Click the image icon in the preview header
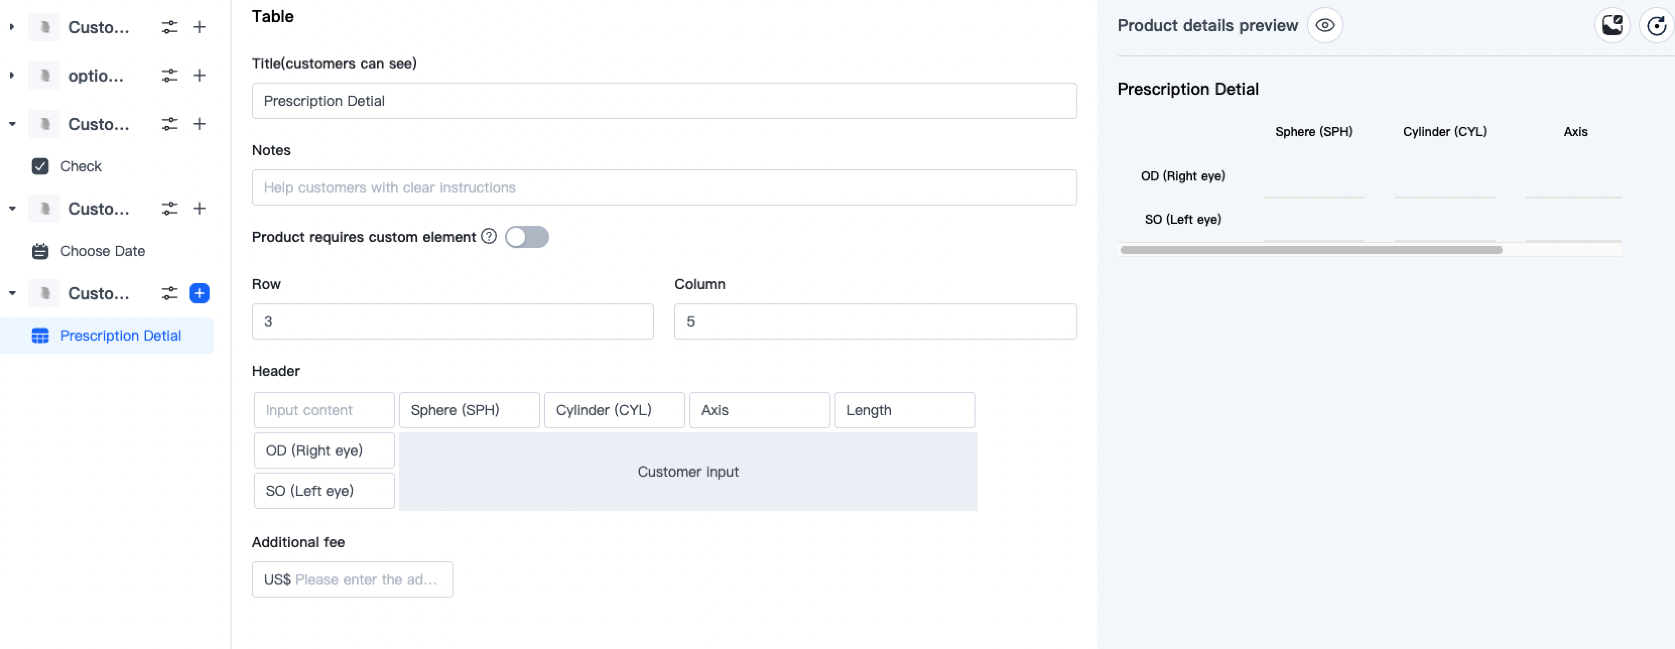1675x649 pixels. coord(1612,26)
